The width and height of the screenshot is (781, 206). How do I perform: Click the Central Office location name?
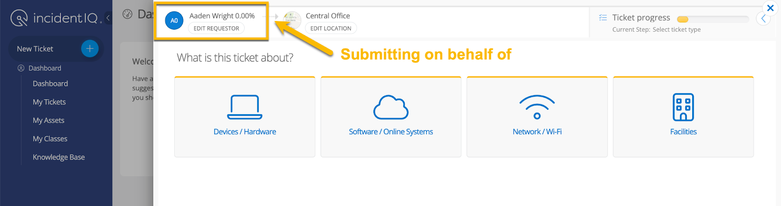tap(328, 16)
